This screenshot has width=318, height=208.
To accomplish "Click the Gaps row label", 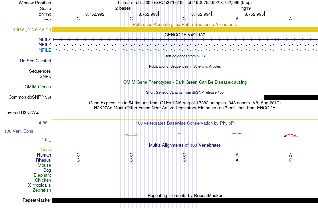I will [x=46, y=150].
